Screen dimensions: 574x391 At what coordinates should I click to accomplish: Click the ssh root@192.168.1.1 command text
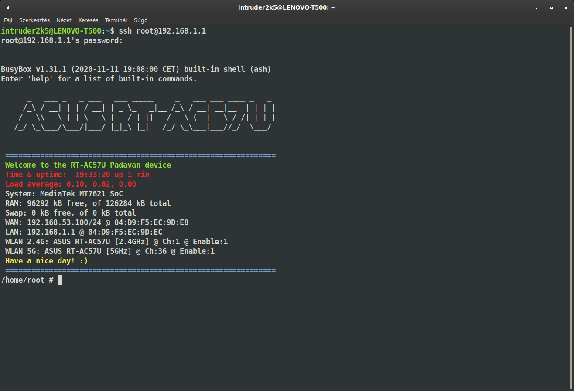tap(162, 31)
